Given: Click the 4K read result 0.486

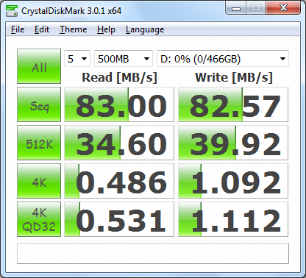Looking at the screenshot, I should tap(119, 181).
